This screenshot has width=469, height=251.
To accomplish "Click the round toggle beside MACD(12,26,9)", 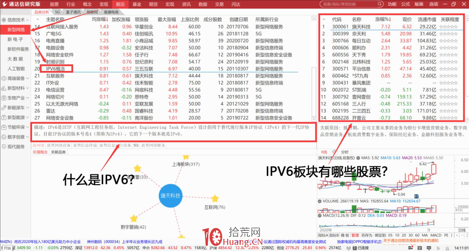I will coord(320,216).
